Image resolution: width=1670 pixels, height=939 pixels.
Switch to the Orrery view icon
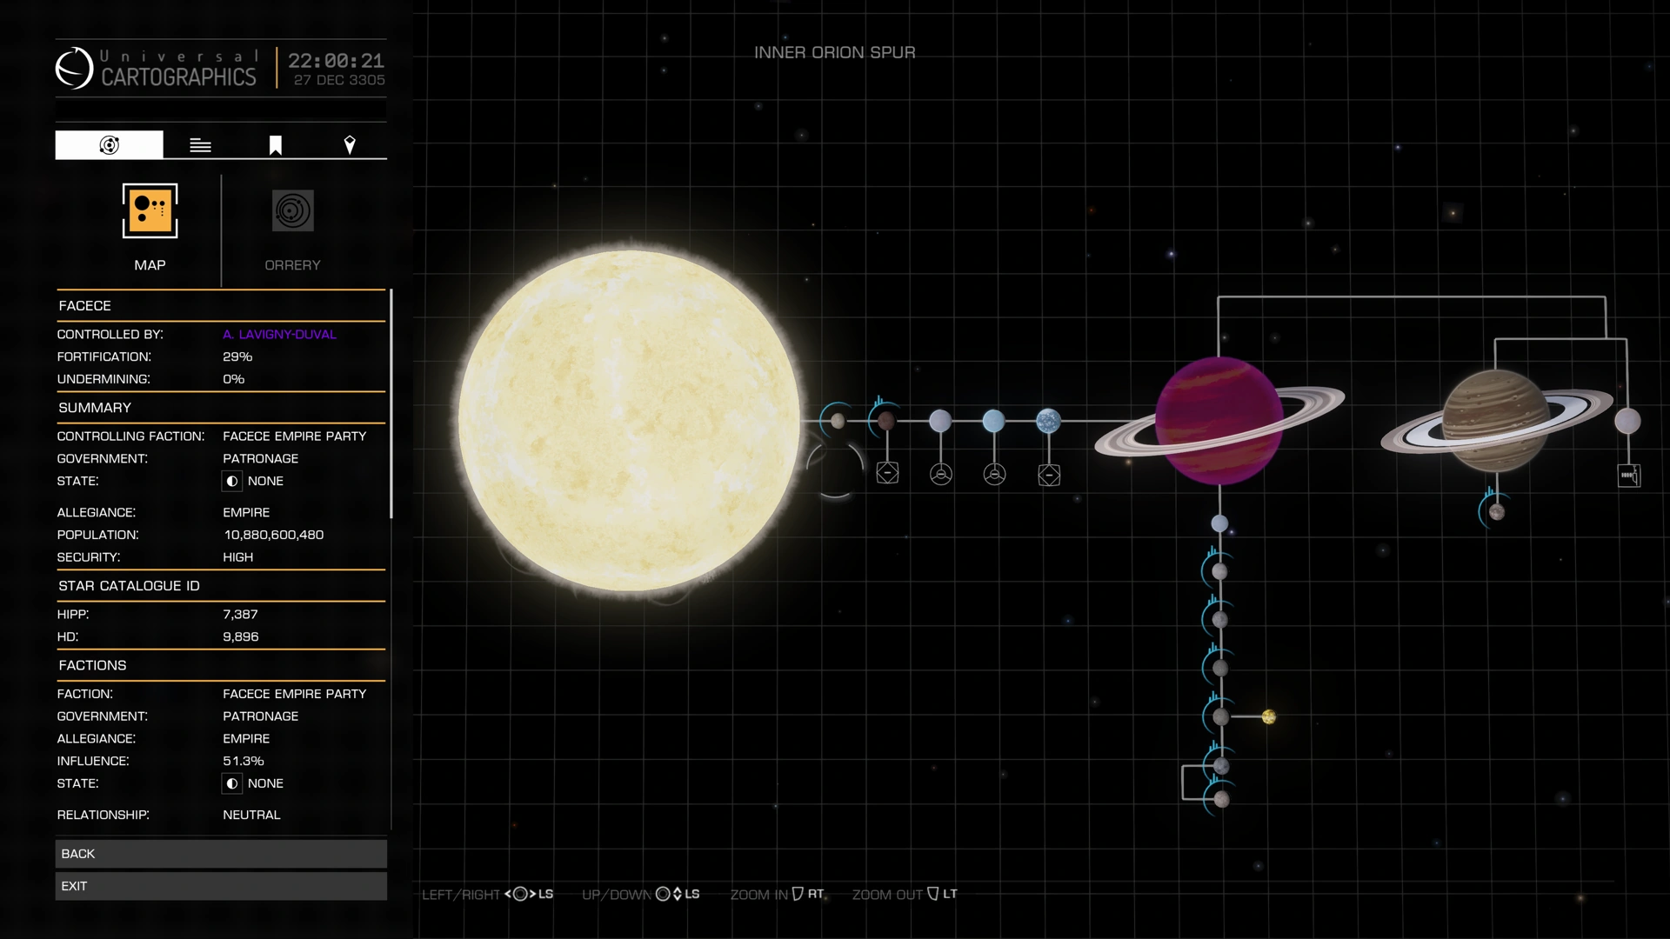tap(292, 210)
